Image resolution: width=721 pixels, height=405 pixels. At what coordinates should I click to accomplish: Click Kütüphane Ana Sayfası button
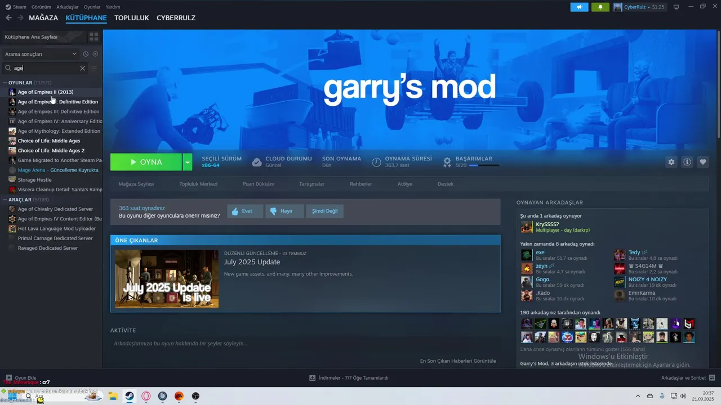[43, 37]
